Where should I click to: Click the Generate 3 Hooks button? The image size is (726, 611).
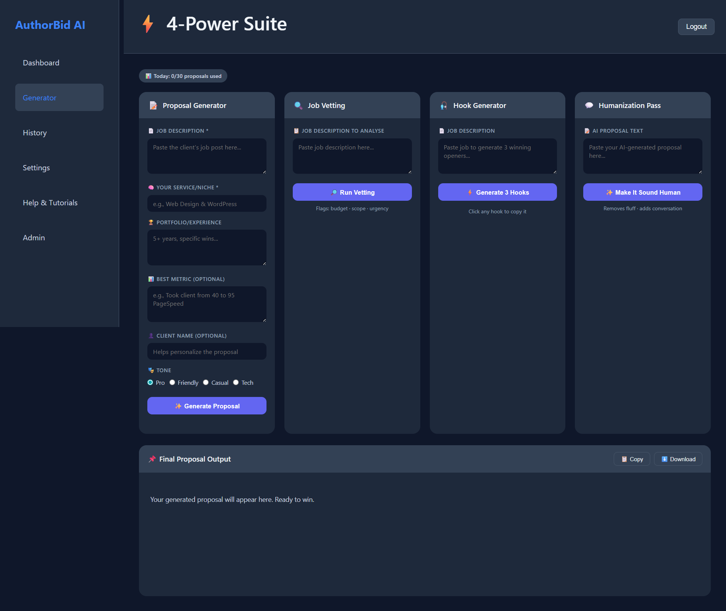(498, 192)
